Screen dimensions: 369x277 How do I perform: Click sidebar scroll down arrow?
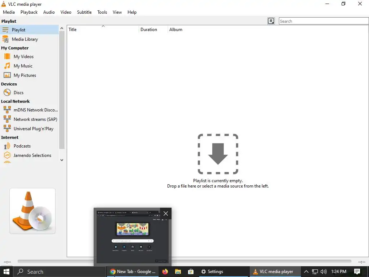tap(62, 160)
